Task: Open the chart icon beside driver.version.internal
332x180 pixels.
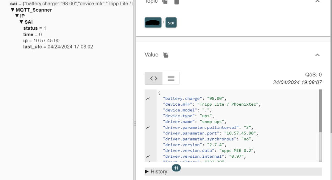Action: pyautogui.click(x=148, y=156)
